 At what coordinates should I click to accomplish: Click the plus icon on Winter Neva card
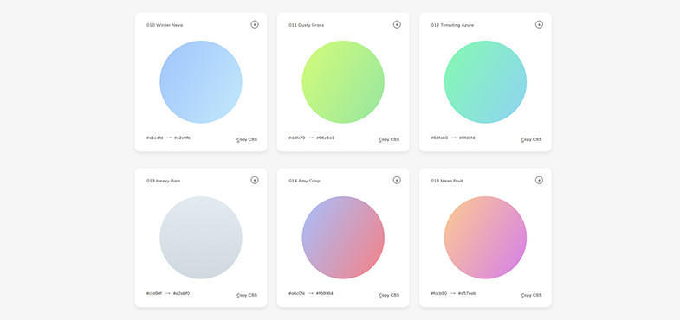[x=255, y=25]
